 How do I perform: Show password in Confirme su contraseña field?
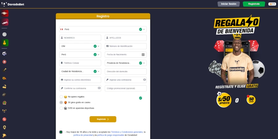point(99,88)
